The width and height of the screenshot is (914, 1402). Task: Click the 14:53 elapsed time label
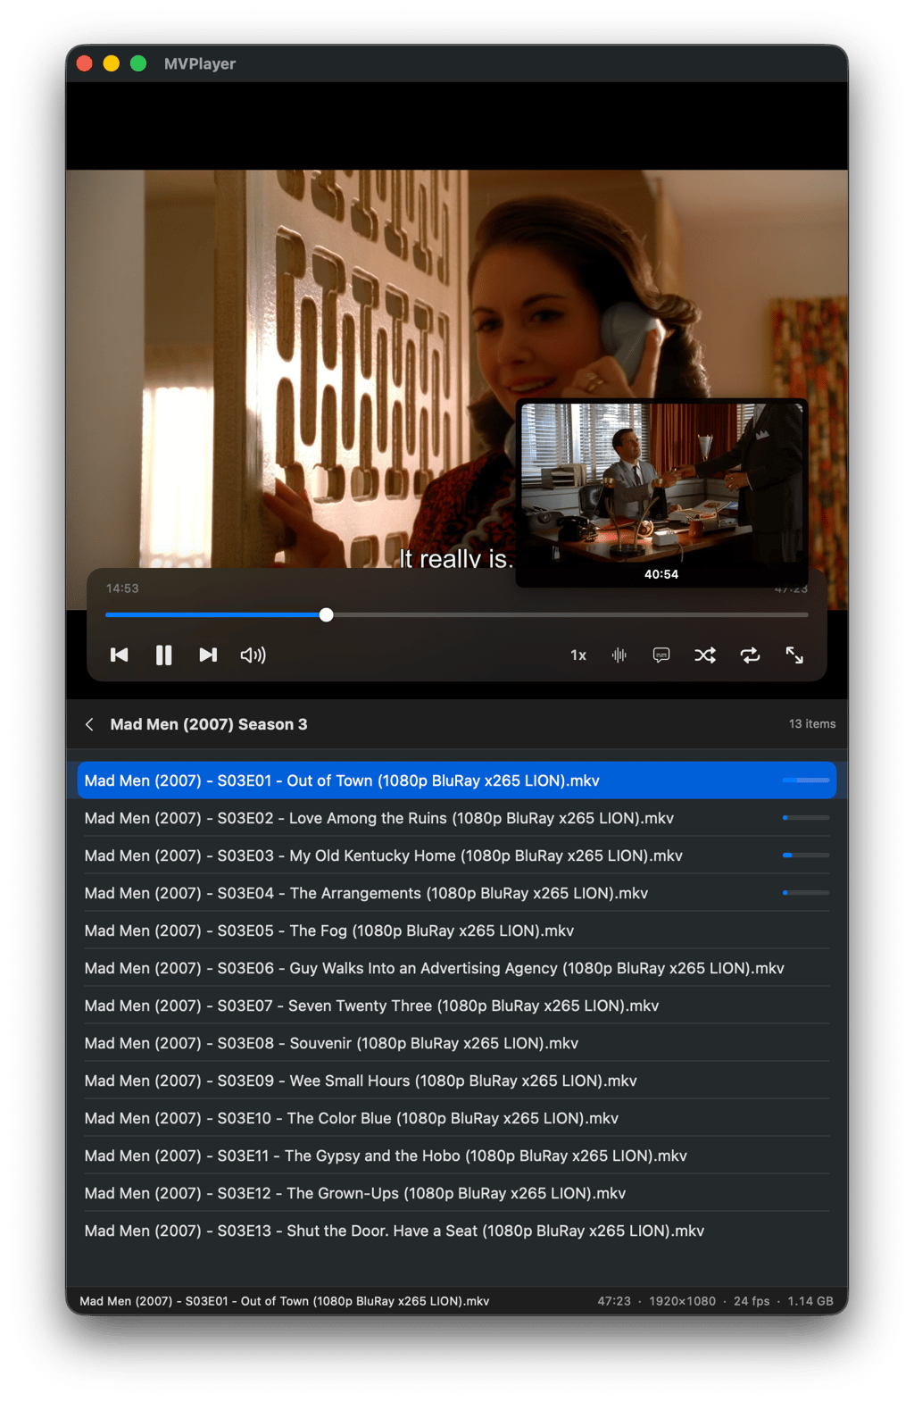tap(122, 588)
